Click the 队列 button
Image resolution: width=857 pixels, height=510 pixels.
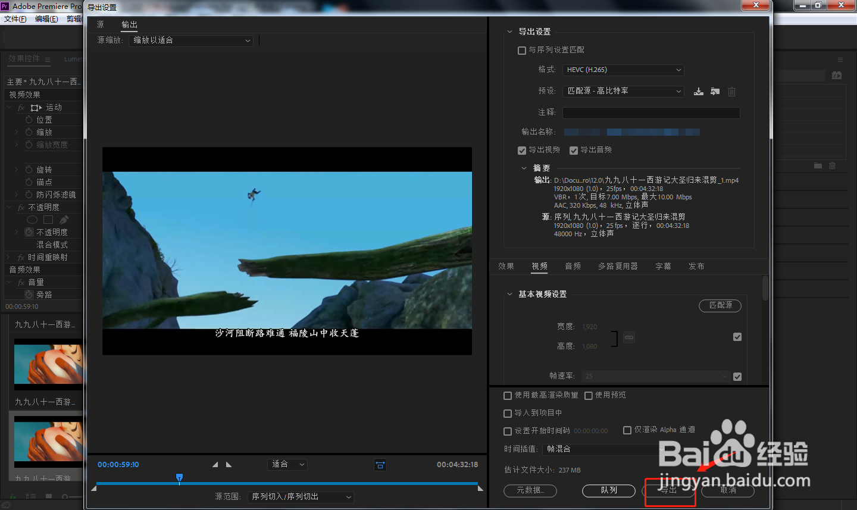tap(609, 490)
